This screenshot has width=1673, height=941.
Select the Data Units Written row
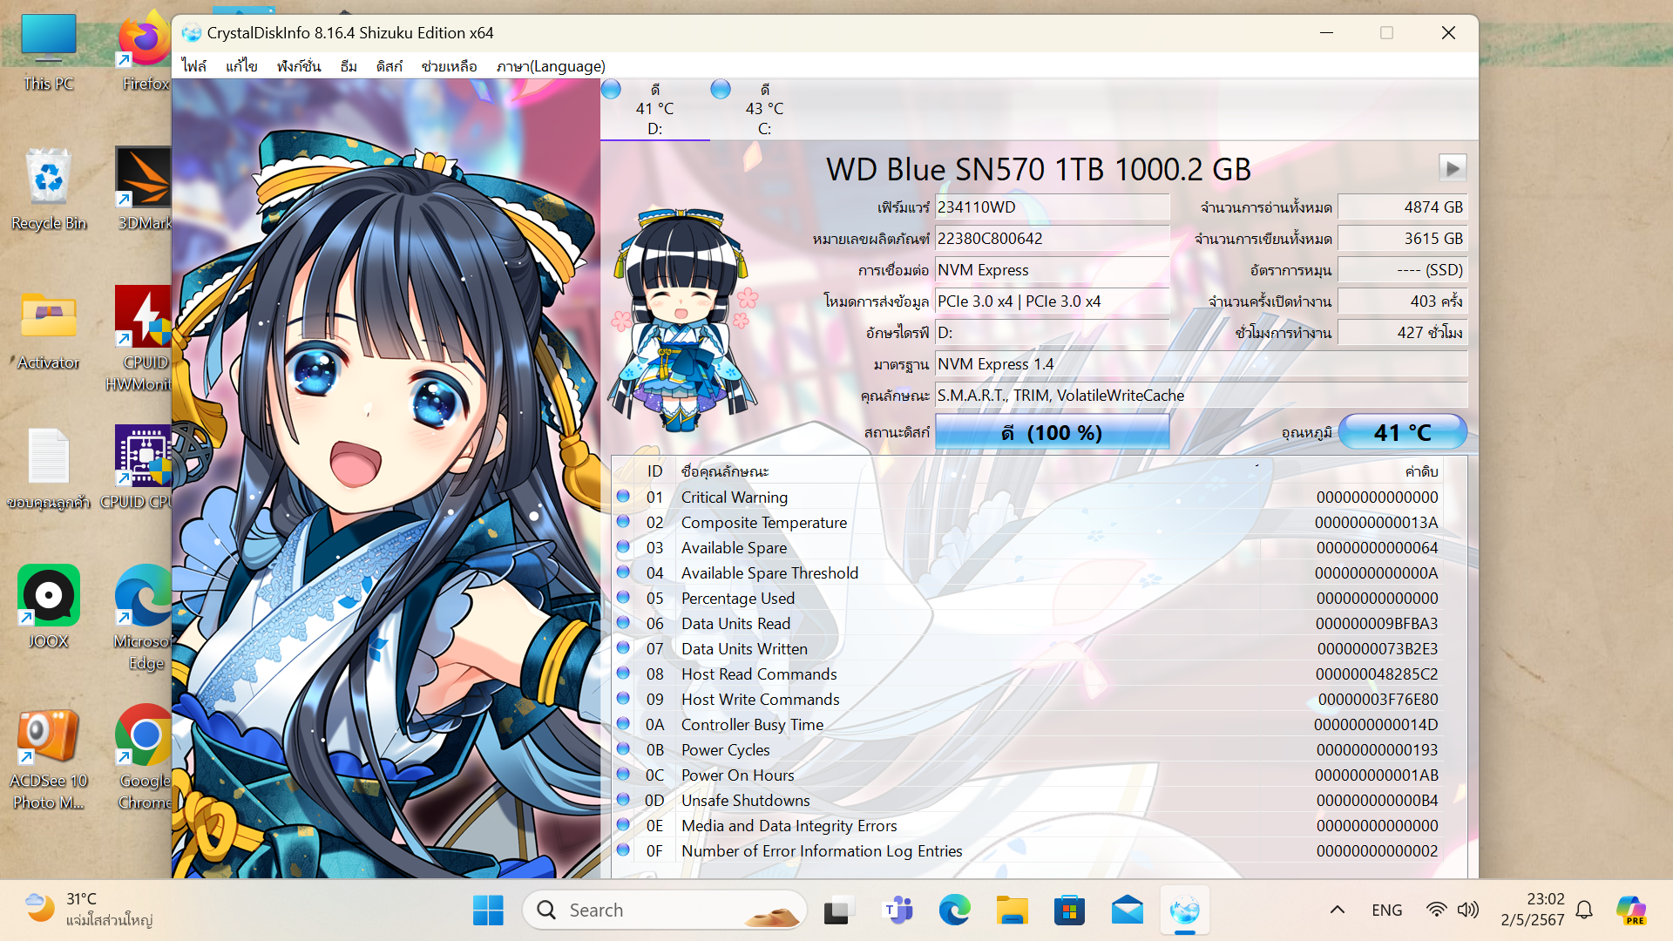tap(1028, 648)
